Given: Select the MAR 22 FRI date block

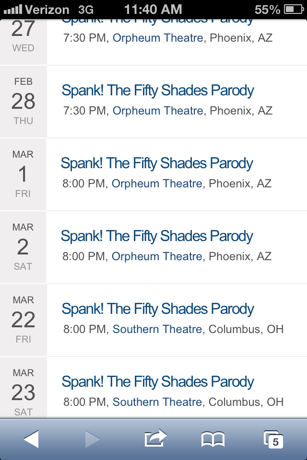Looking at the screenshot, I should [x=23, y=320].
